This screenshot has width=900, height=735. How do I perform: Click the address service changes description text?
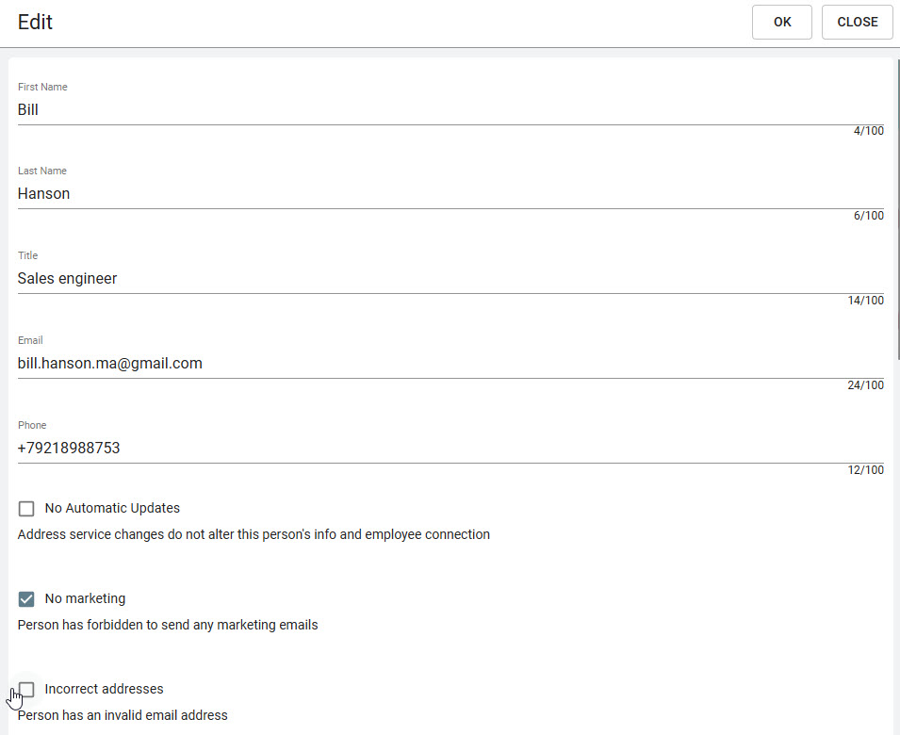pyautogui.click(x=254, y=534)
